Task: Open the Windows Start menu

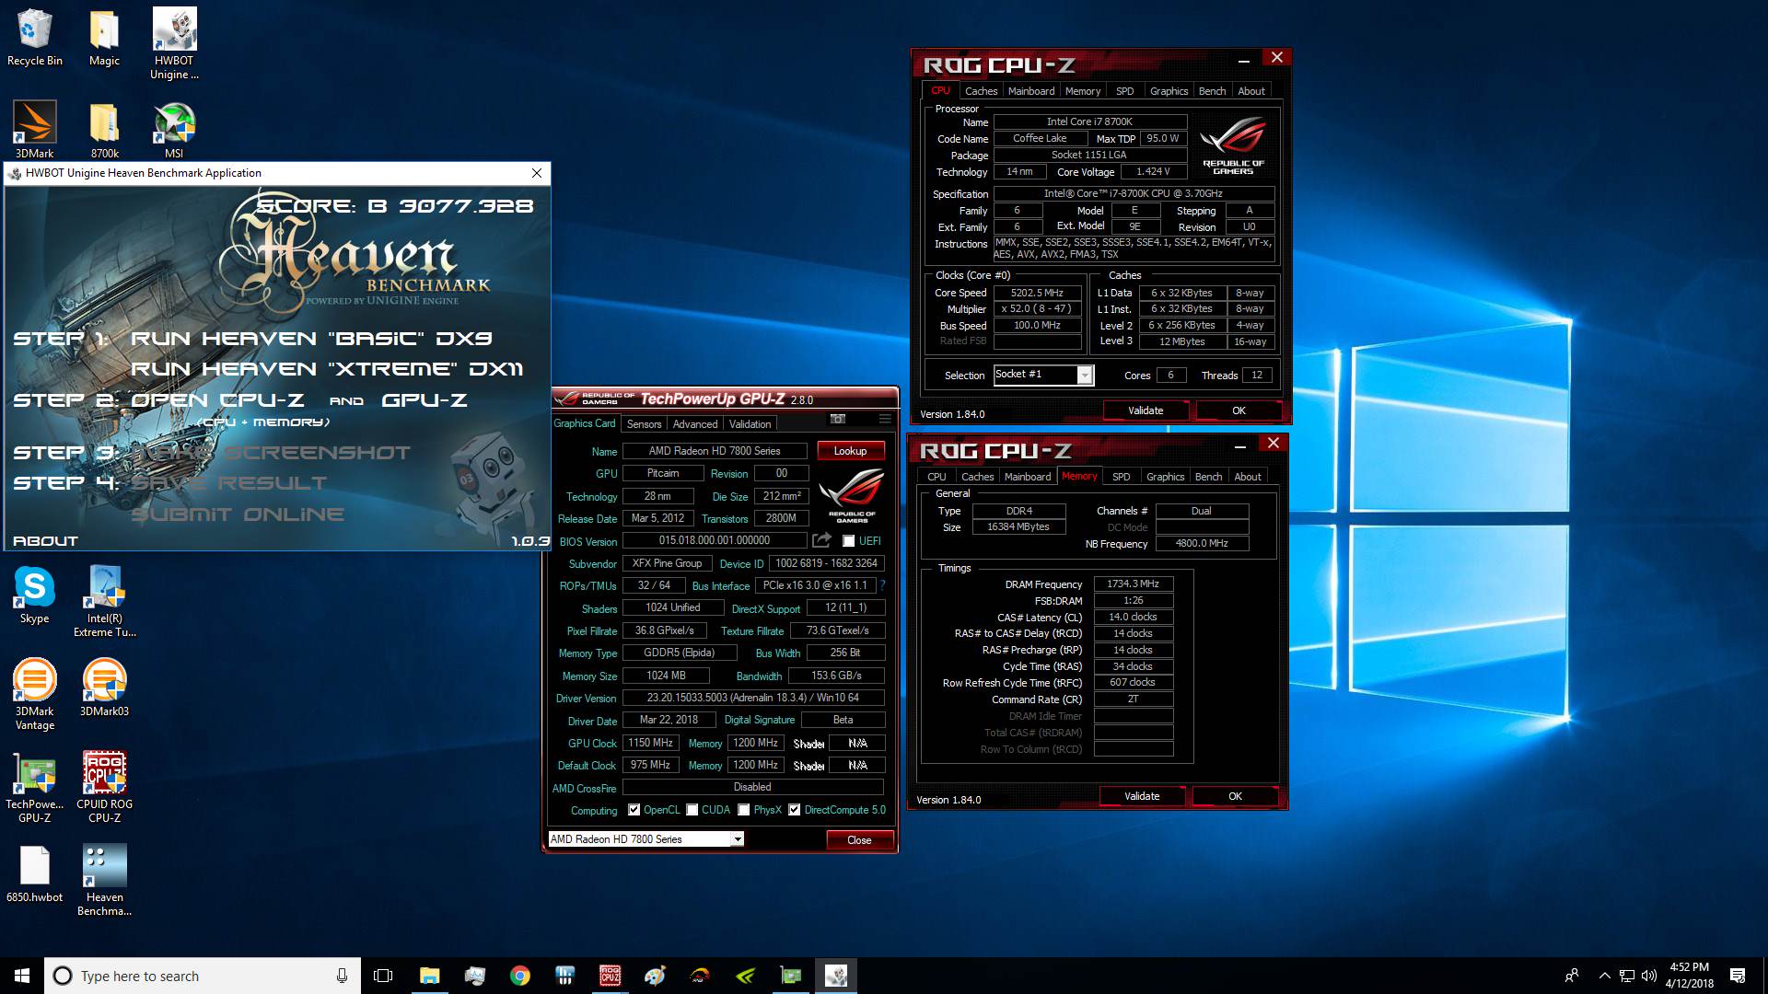Action: (22, 976)
